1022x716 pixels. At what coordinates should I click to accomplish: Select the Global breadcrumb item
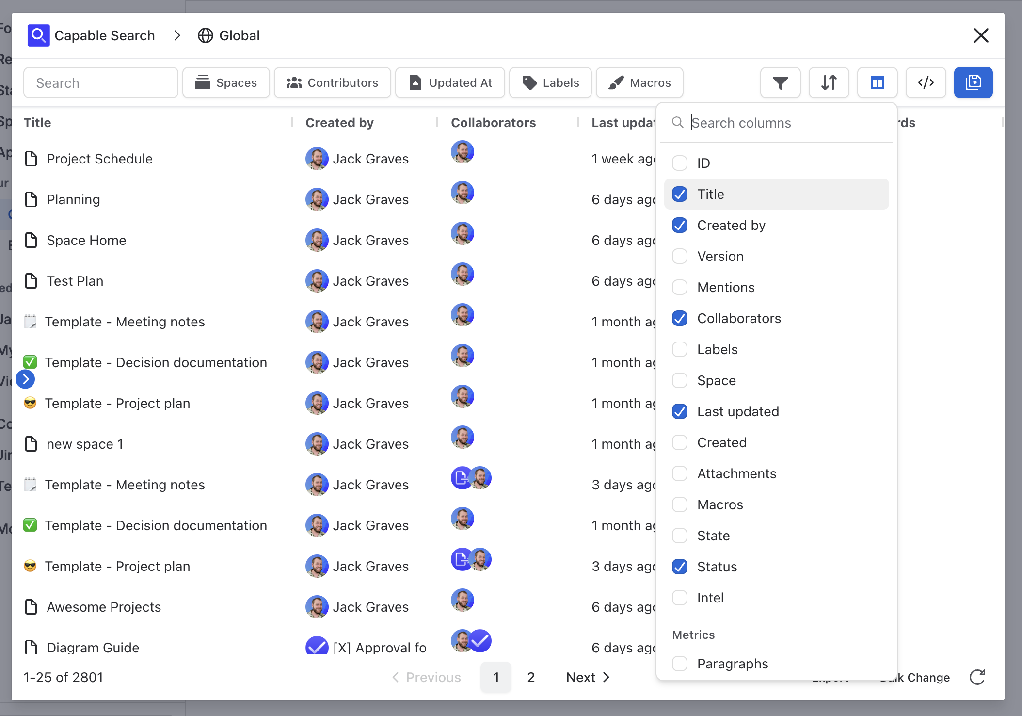coord(229,35)
